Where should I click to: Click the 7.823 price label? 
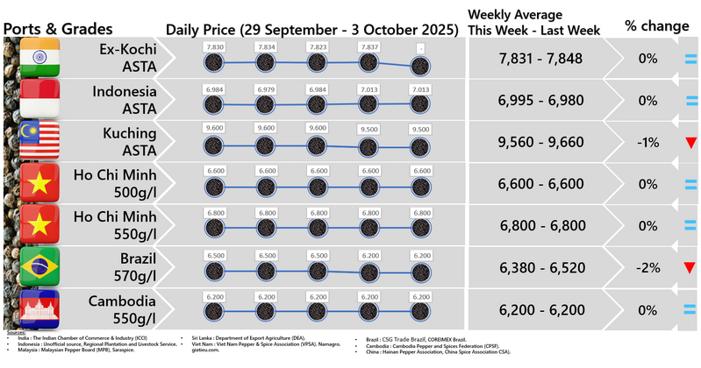(x=318, y=46)
